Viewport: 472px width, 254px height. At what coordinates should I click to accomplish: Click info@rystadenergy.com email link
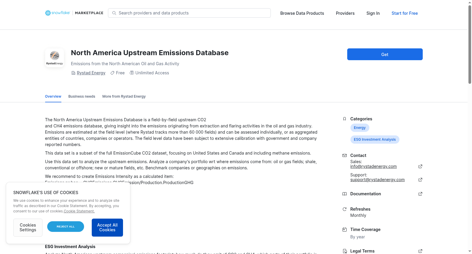tap(373, 166)
